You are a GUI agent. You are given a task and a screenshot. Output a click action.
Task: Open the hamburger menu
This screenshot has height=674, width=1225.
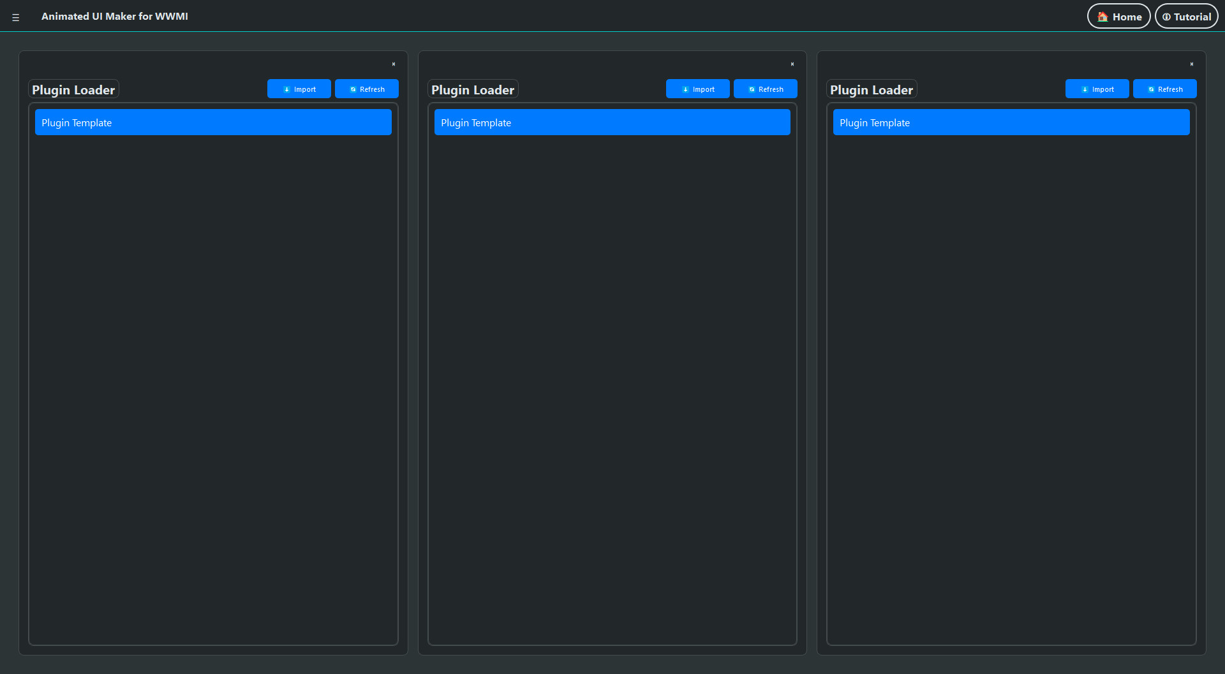[15, 17]
